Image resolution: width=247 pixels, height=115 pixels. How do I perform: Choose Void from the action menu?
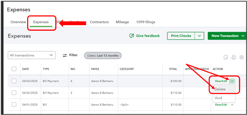click(224, 98)
